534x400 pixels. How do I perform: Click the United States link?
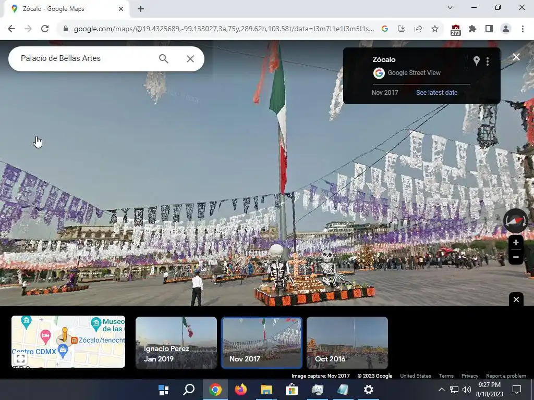click(x=416, y=376)
